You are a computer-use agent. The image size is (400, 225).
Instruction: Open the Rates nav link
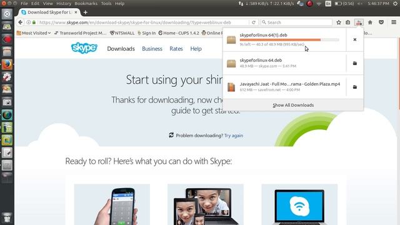[x=176, y=49]
